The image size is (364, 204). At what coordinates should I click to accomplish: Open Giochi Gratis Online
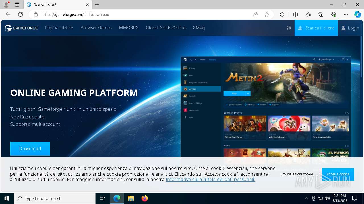pyautogui.click(x=166, y=28)
